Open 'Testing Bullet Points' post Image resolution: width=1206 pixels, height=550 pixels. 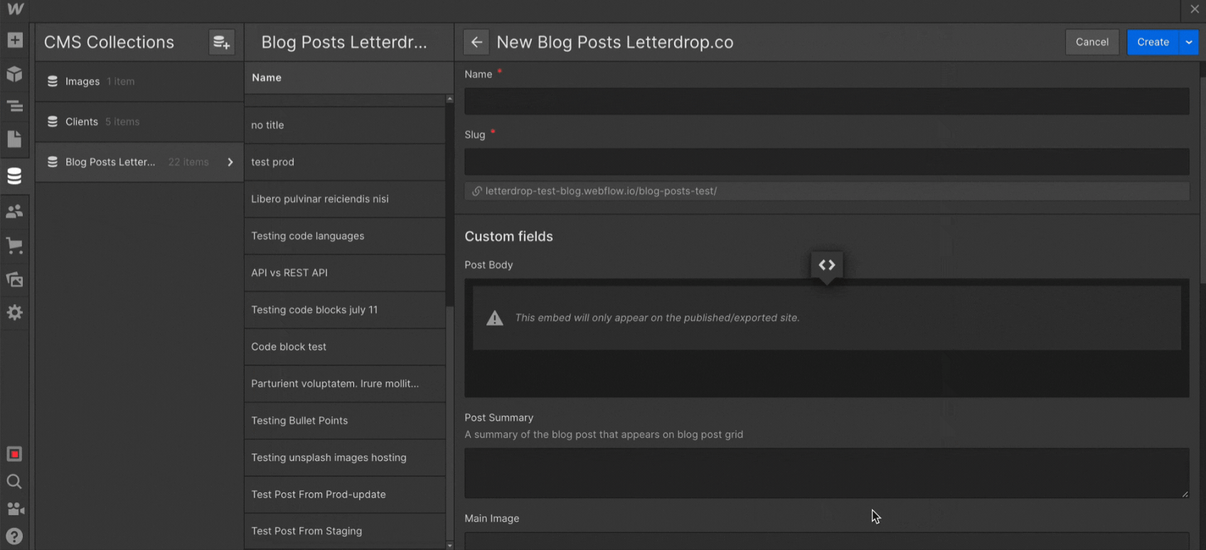click(345, 421)
